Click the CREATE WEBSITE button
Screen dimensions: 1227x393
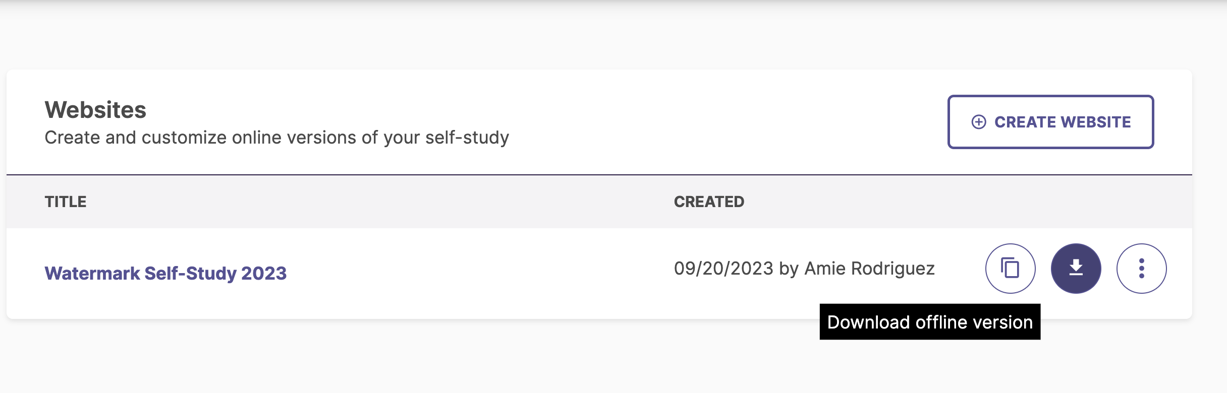pyautogui.click(x=1050, y=122)
